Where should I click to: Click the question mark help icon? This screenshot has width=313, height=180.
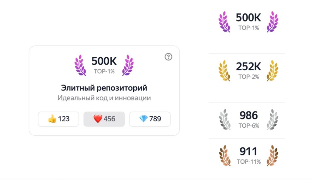click(168, 57)
